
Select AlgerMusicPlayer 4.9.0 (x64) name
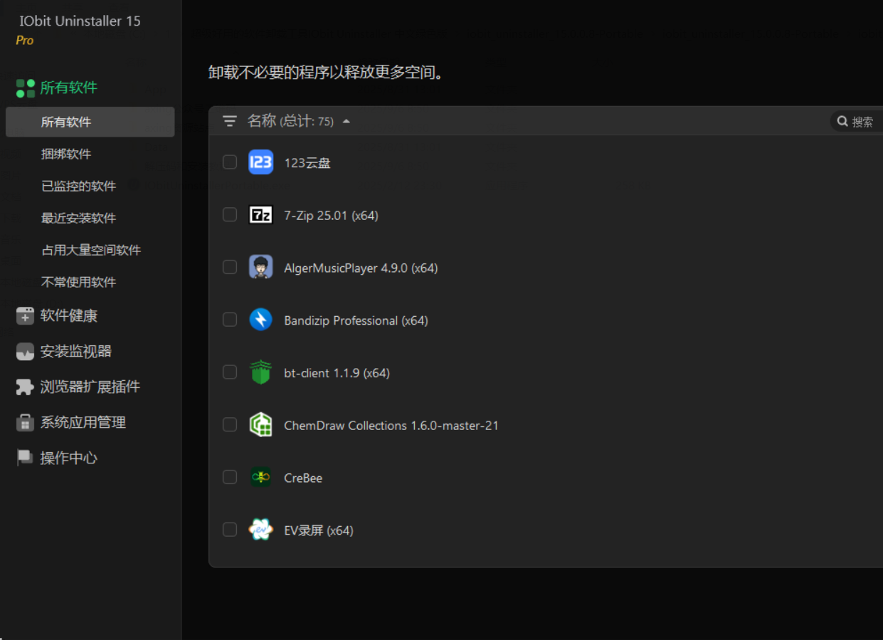[x=361, y=268]
